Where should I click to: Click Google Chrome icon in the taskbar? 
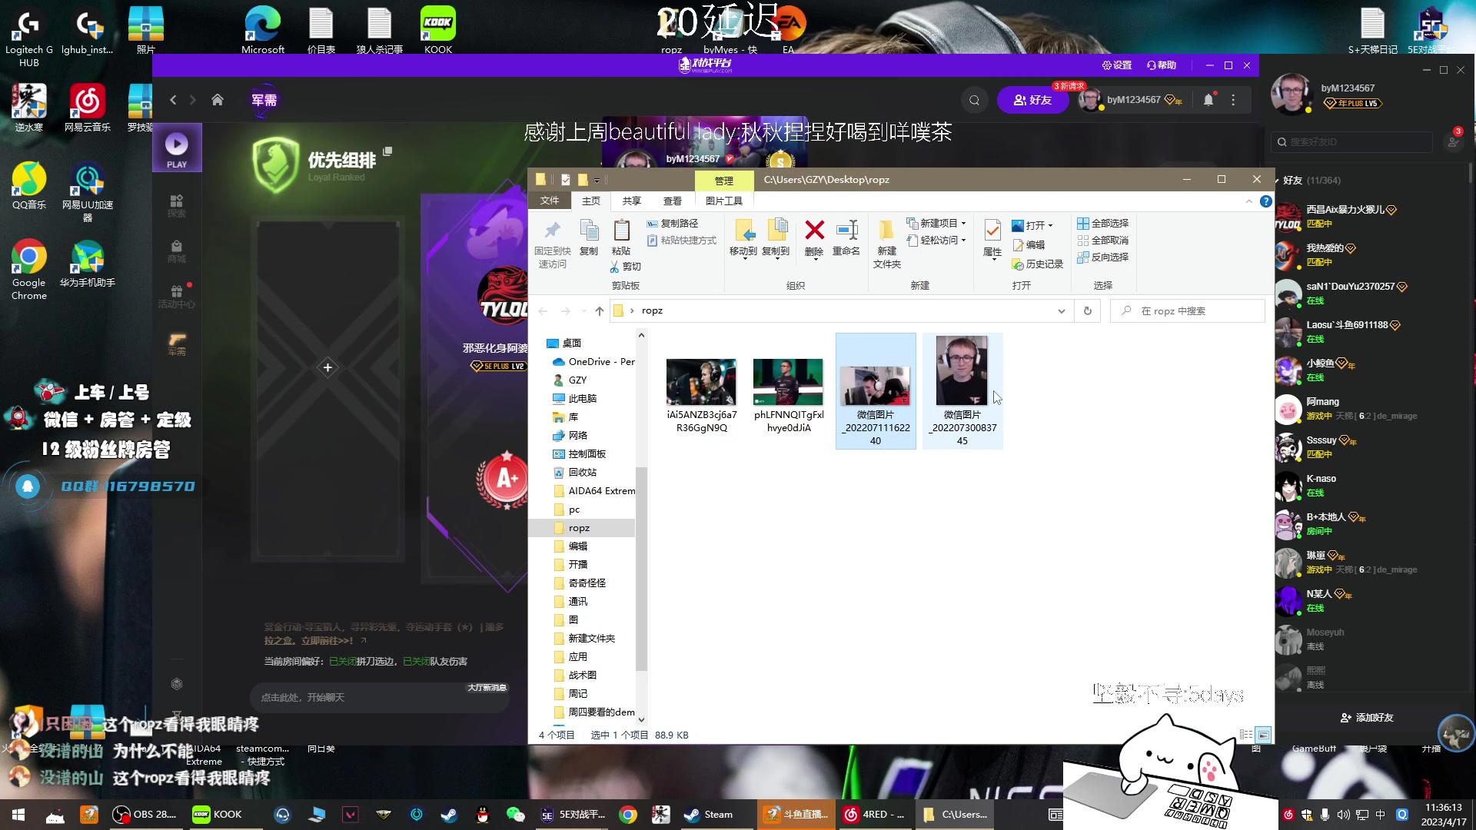coord(628,815)
